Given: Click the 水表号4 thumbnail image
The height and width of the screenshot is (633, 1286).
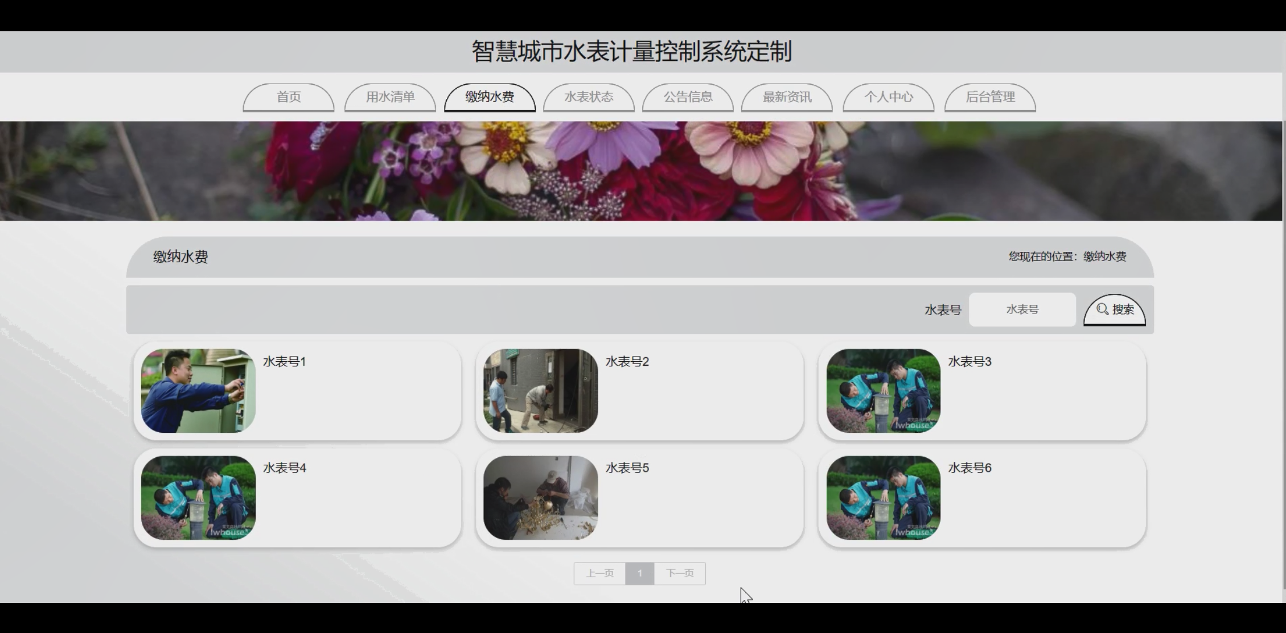Looking at the screenshot, I should 198,498.
